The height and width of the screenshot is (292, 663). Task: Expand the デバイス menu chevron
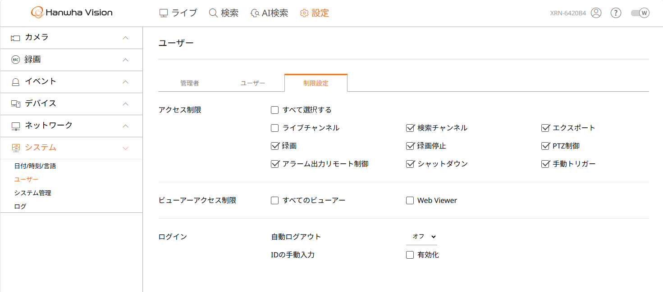[126, 104]
